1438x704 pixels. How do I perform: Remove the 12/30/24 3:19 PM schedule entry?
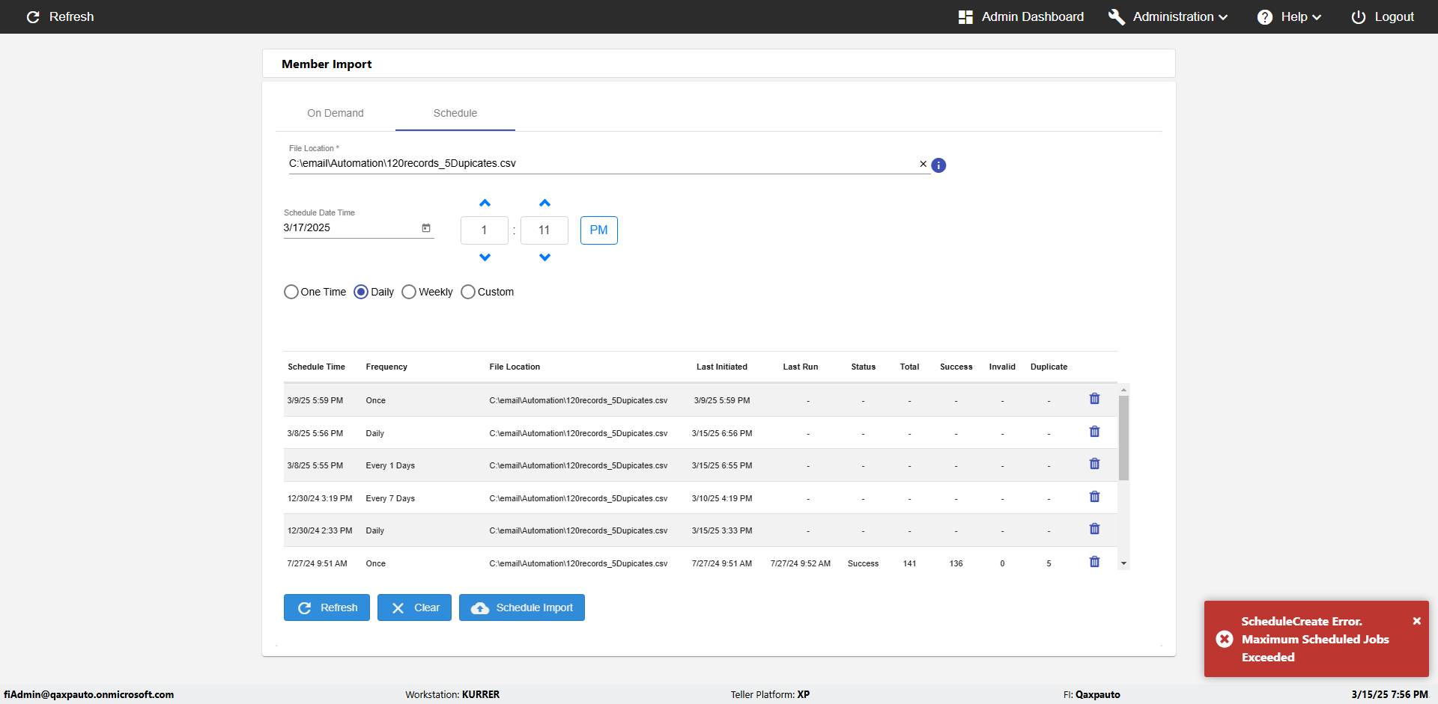(1094, 497)
